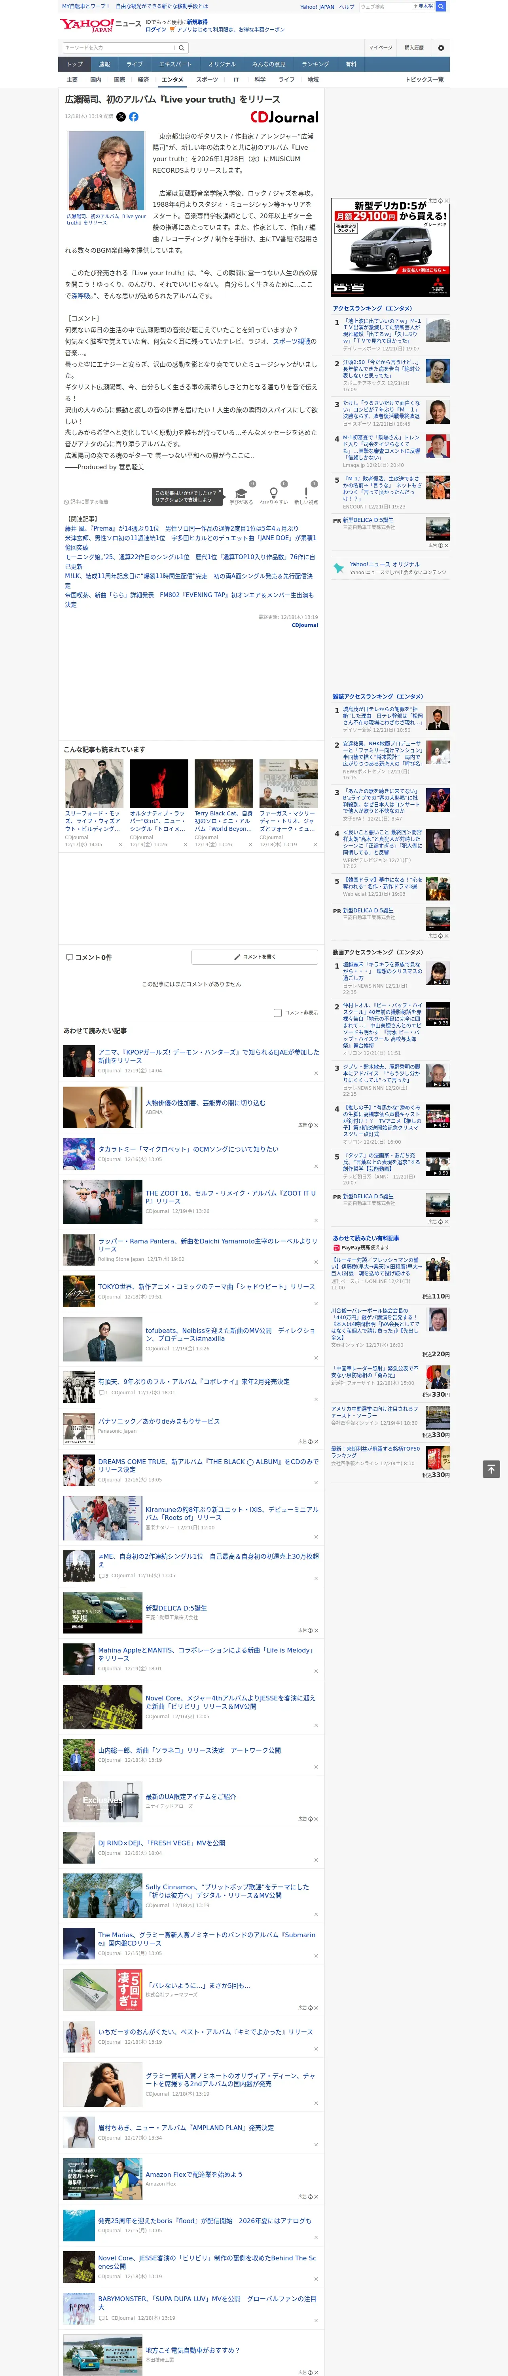Click 記事に関する報告 report icon link

pyautogui.click(x=86, y=502)
